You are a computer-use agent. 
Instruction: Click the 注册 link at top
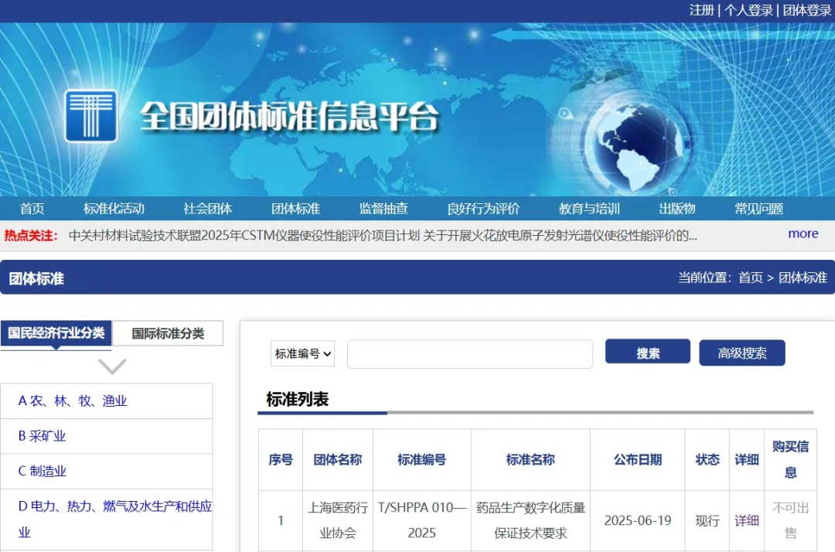[701, 10]
